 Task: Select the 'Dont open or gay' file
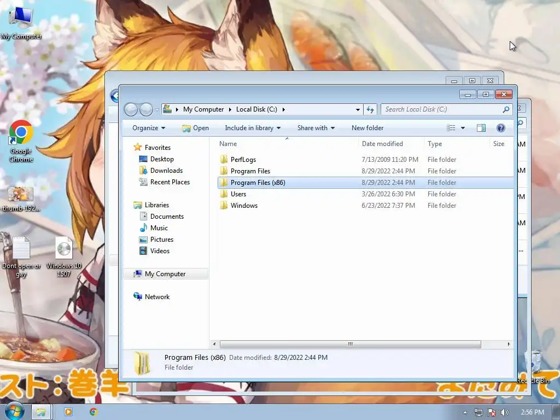[21, 256]
